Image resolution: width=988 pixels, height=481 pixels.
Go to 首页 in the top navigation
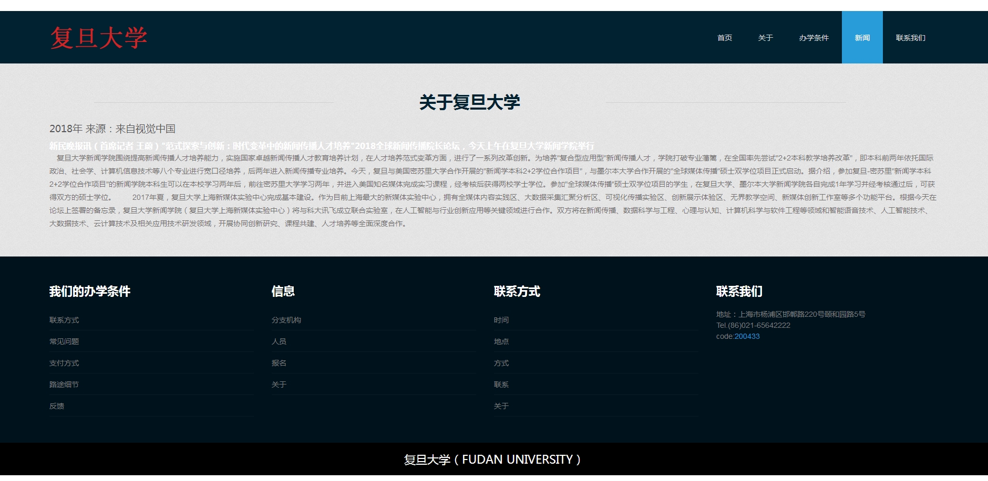tap(724, 38)
